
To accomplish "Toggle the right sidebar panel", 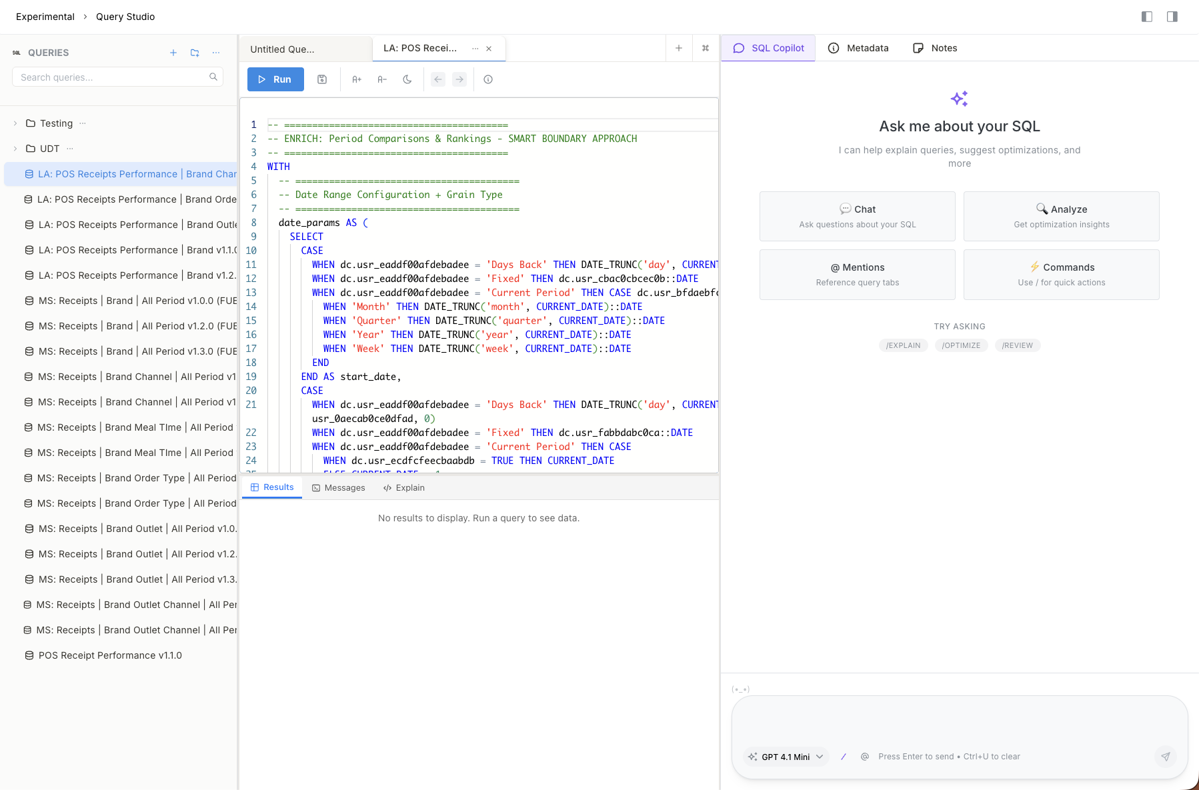I will pyautogui.click(x=1172, y=17).
